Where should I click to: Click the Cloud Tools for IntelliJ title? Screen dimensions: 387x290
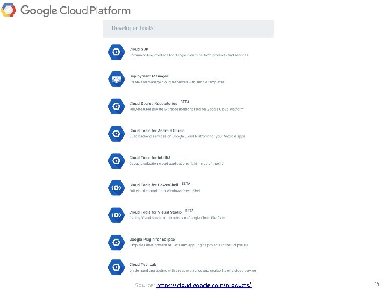coord(149,157)
